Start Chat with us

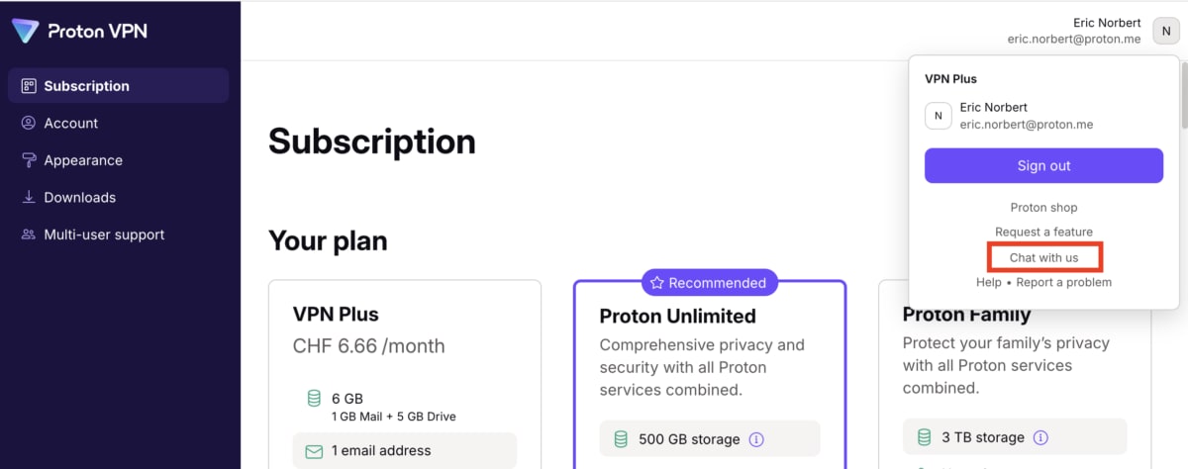click(1043, 258)
